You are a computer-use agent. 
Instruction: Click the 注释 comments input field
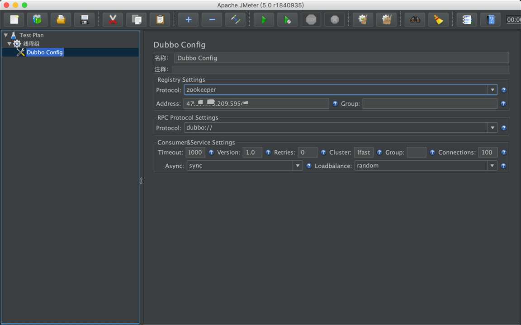[x=341, y=69]
